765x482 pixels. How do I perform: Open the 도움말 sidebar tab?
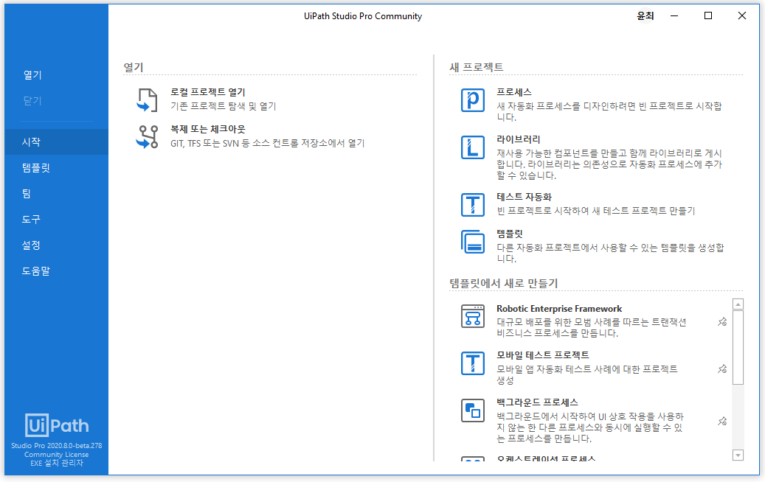click(x=56, y=271)
